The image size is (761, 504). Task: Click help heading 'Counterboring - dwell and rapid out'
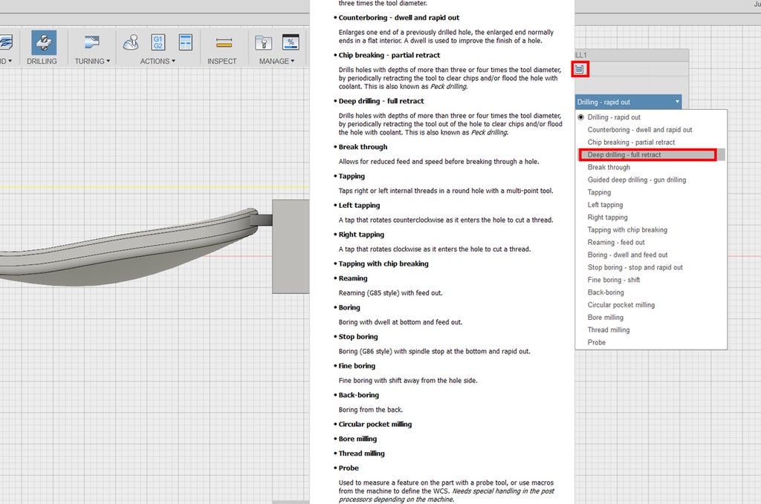399,18
